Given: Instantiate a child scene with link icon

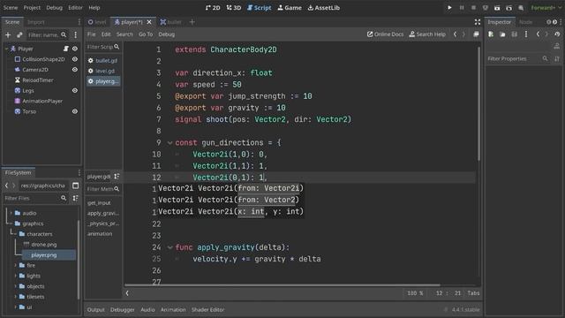Looking at the screenshot, I should 19,35.
